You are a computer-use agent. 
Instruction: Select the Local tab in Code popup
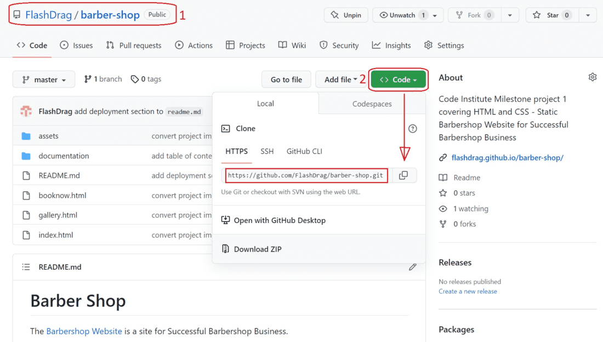coord(265,104)
